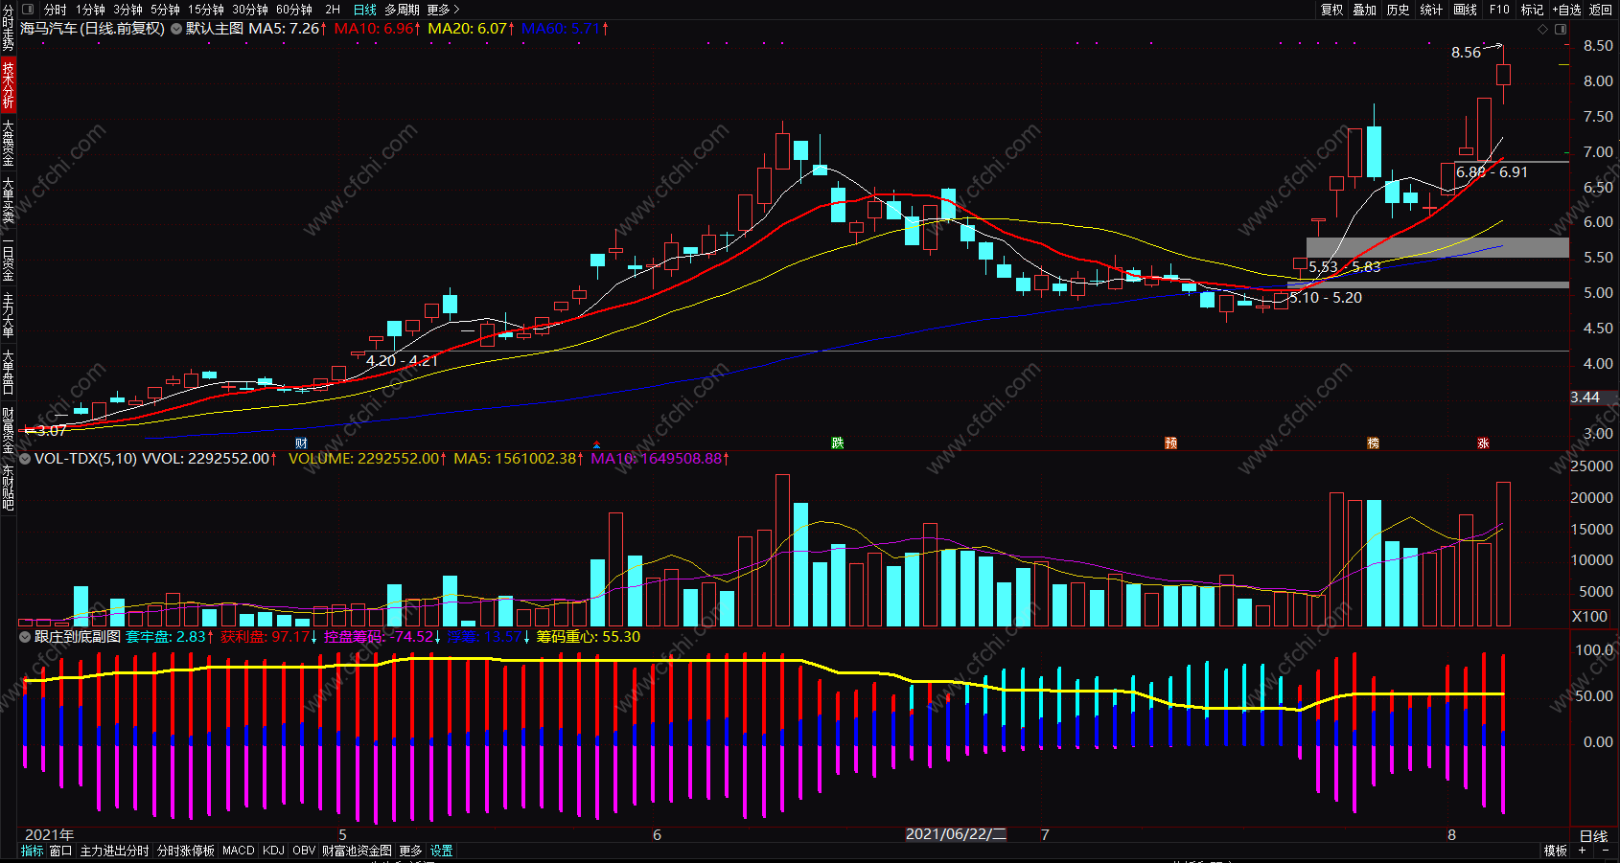Click the MA10: 6.96 value label
Screen dimensions: 1620x863
point(377,29)
